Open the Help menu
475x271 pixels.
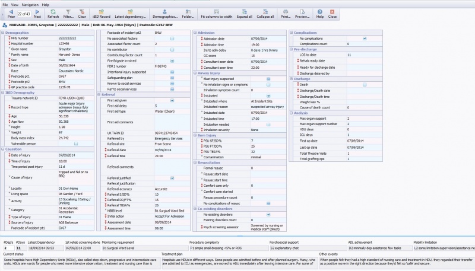(x=46, y=5)
